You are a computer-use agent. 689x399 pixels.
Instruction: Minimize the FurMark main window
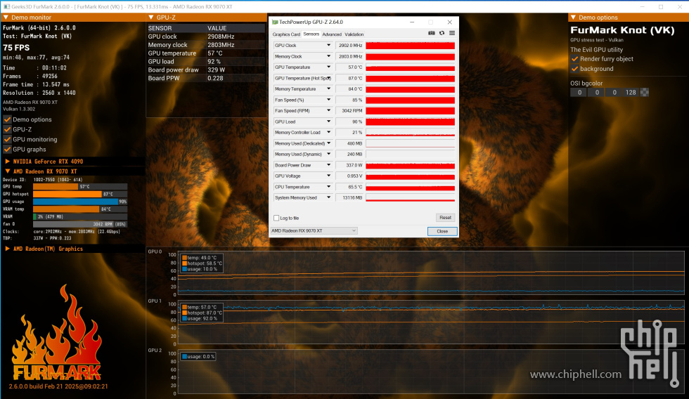643,6
